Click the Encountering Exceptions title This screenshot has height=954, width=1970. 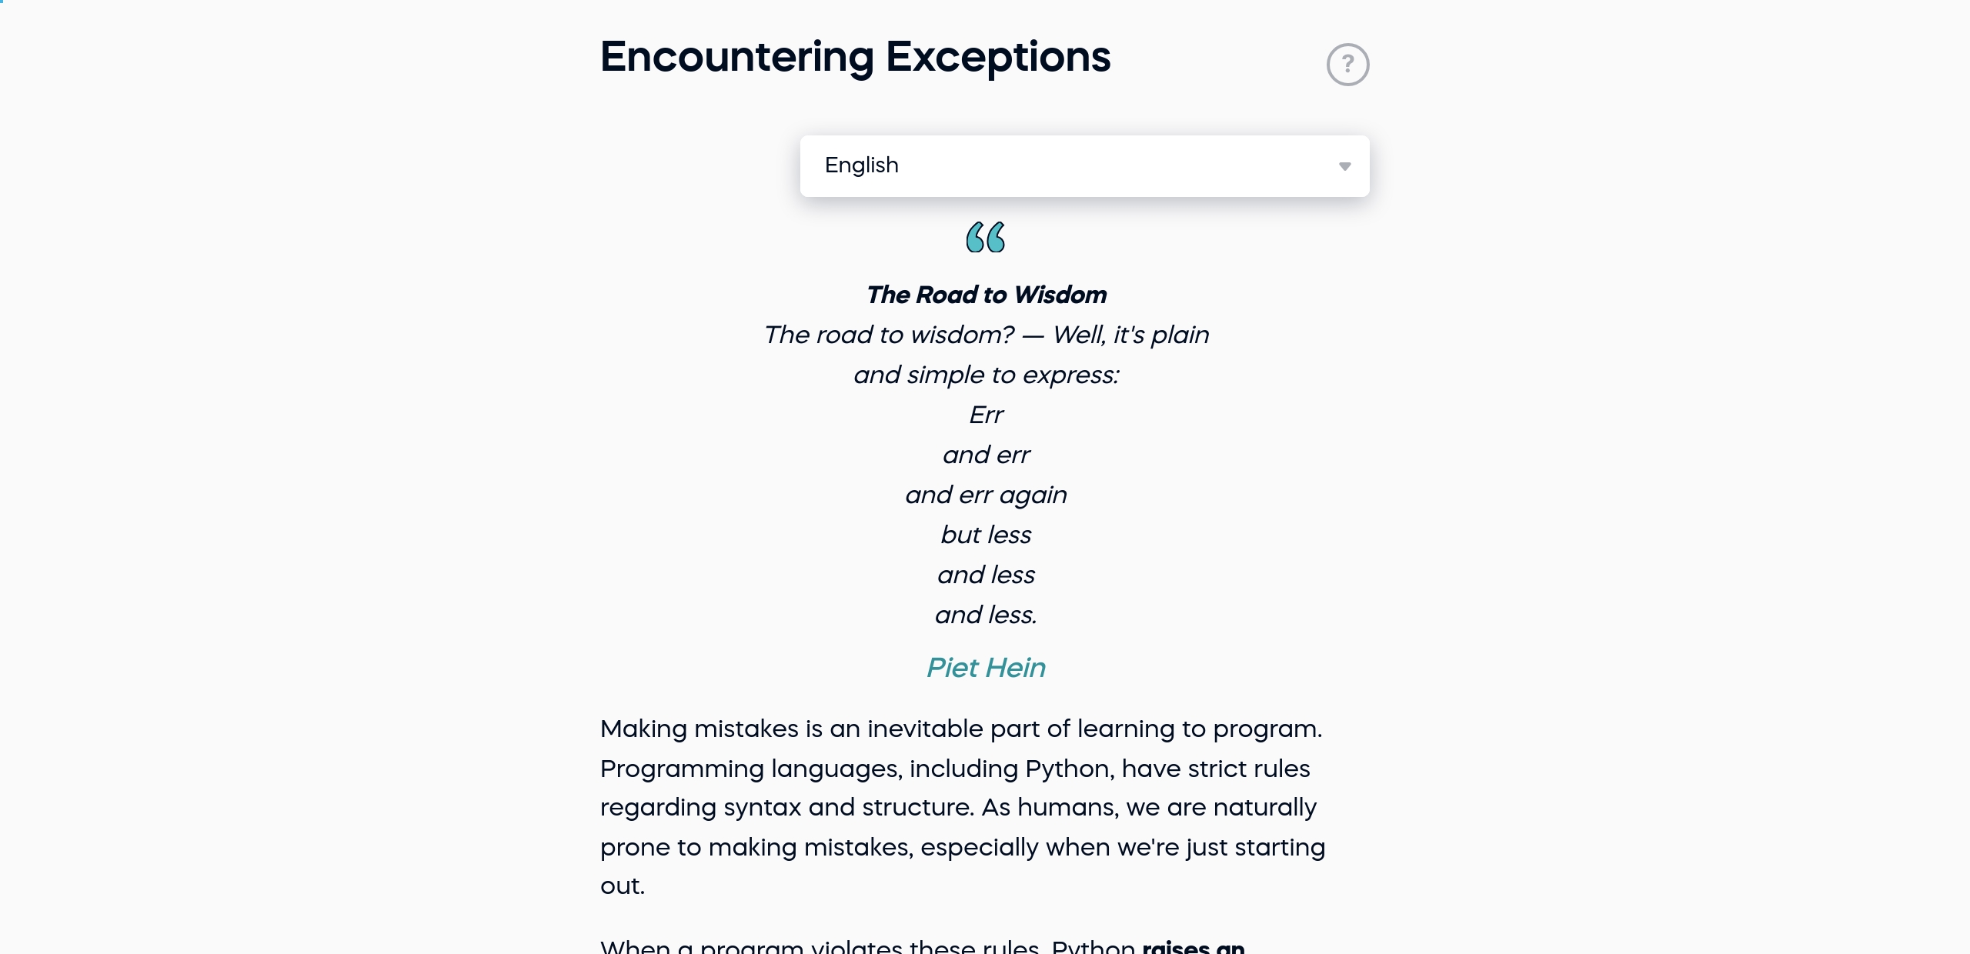855,56
